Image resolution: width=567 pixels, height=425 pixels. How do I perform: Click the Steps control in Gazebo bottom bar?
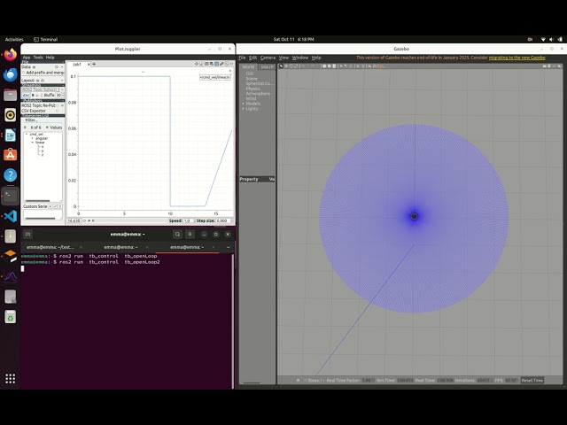pos(315,380)
